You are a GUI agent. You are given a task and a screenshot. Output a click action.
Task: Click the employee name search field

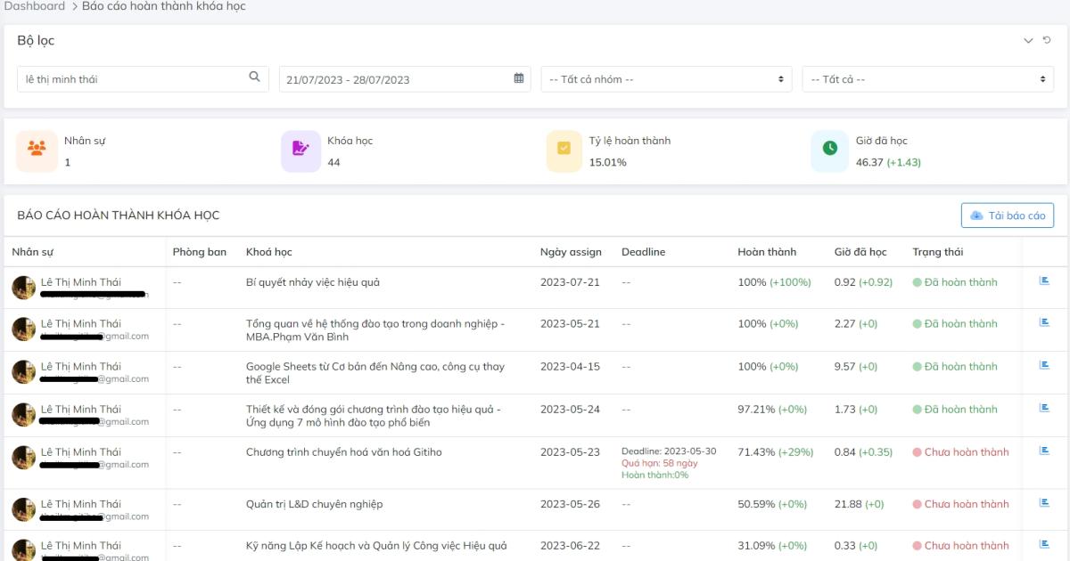point(134,79)
